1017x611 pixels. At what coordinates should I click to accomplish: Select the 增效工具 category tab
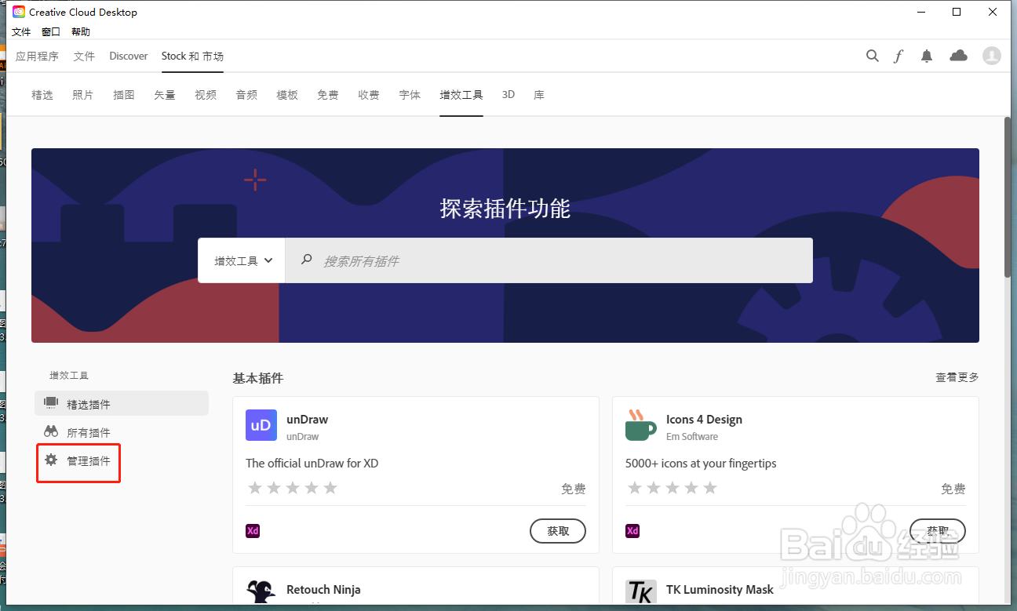click(x=461, y=95)
